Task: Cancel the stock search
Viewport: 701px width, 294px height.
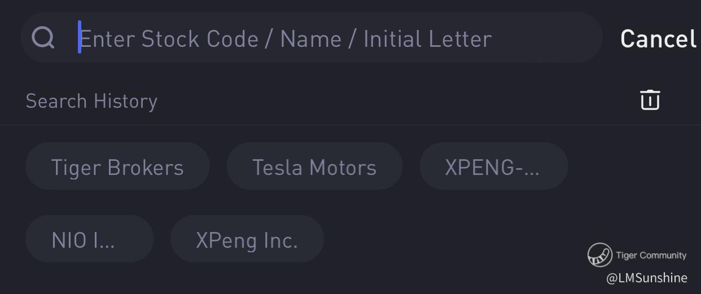Action: click(658, 38)
